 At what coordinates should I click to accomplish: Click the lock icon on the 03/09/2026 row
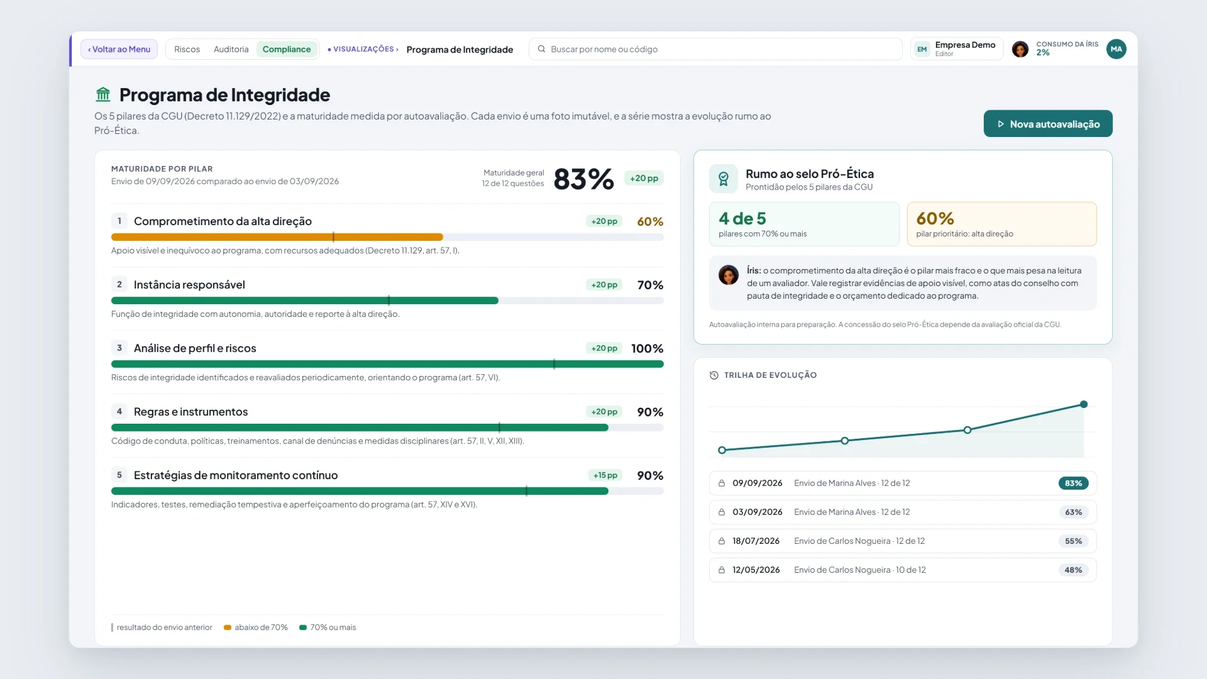click(721, 512)
